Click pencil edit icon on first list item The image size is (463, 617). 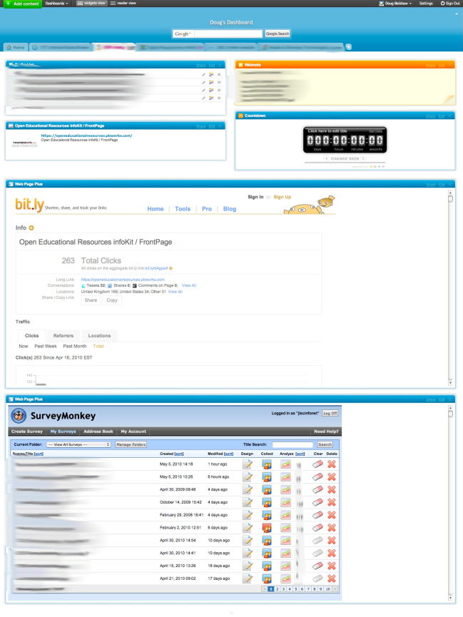[203, 74]
